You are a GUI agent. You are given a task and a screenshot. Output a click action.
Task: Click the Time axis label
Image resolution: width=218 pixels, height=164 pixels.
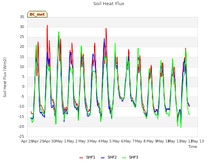point(193,147)
